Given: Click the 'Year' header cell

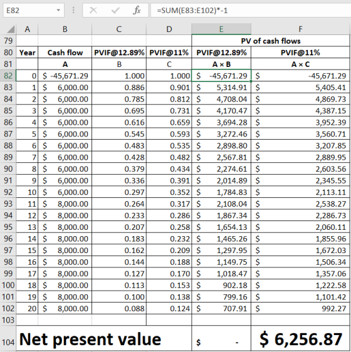Looking at the screenshot, I should (x=27, y=53).
